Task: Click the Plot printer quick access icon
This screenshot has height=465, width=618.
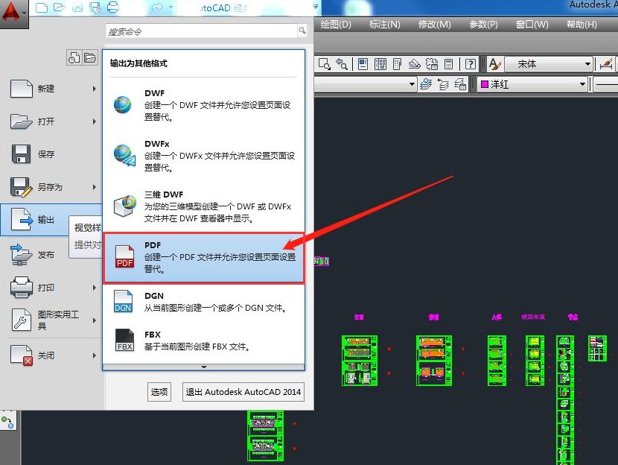Action: (x=113, y=7)
